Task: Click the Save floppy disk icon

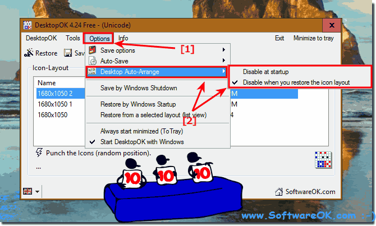Action: coord(68,53)
